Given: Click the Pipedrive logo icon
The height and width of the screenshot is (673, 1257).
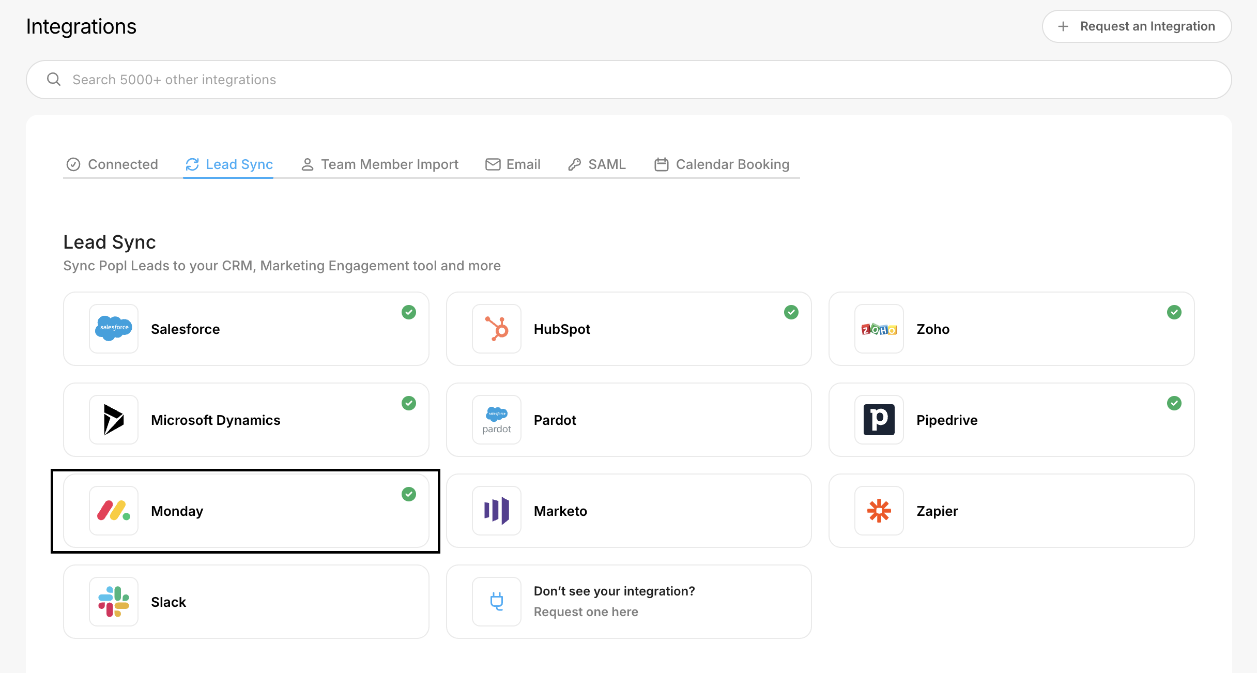Looking at the screenshot, I should click(x=879, y=420).
